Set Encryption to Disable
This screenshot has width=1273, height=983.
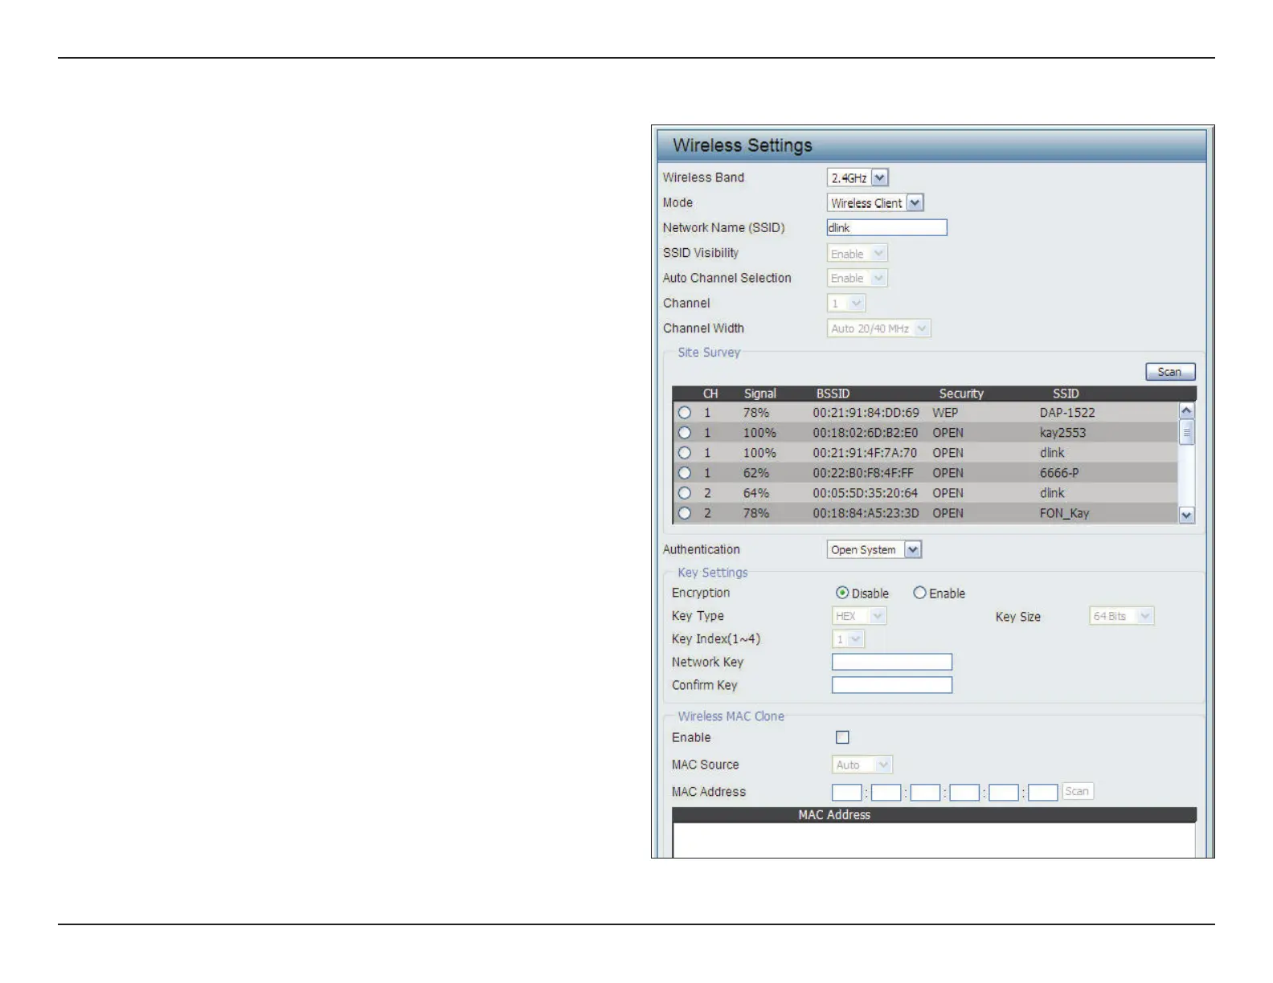(x=842, y=593)
